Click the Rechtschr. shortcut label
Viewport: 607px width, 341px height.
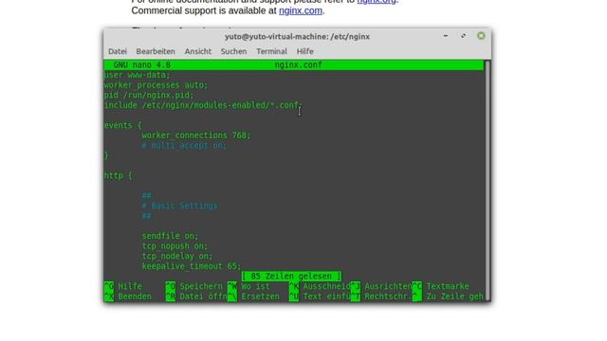pos(388,296)
